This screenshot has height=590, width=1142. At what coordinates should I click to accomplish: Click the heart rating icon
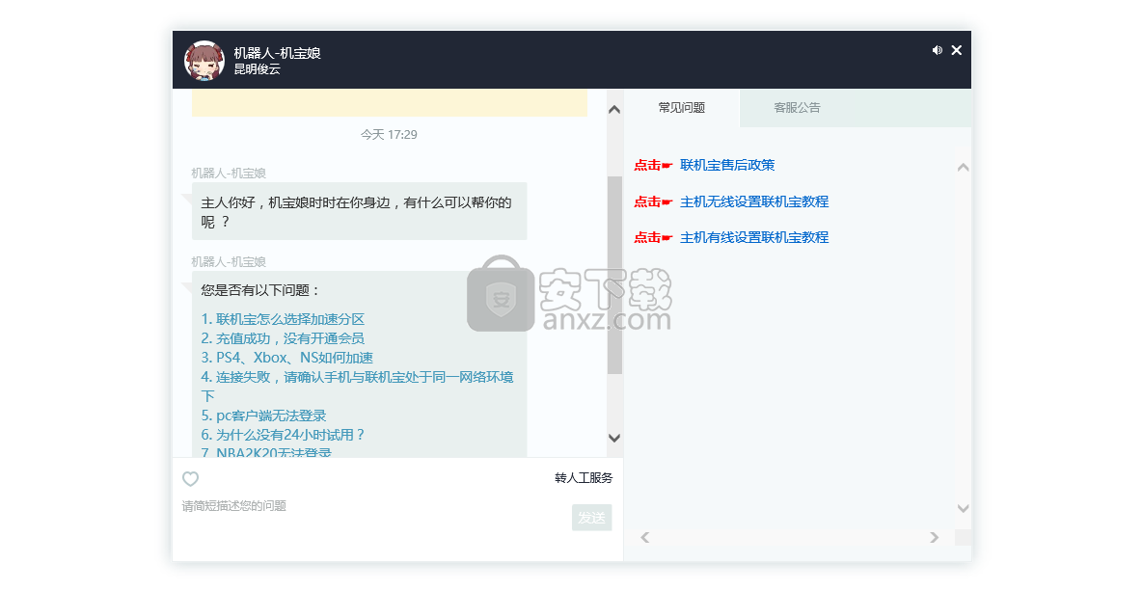190,478
